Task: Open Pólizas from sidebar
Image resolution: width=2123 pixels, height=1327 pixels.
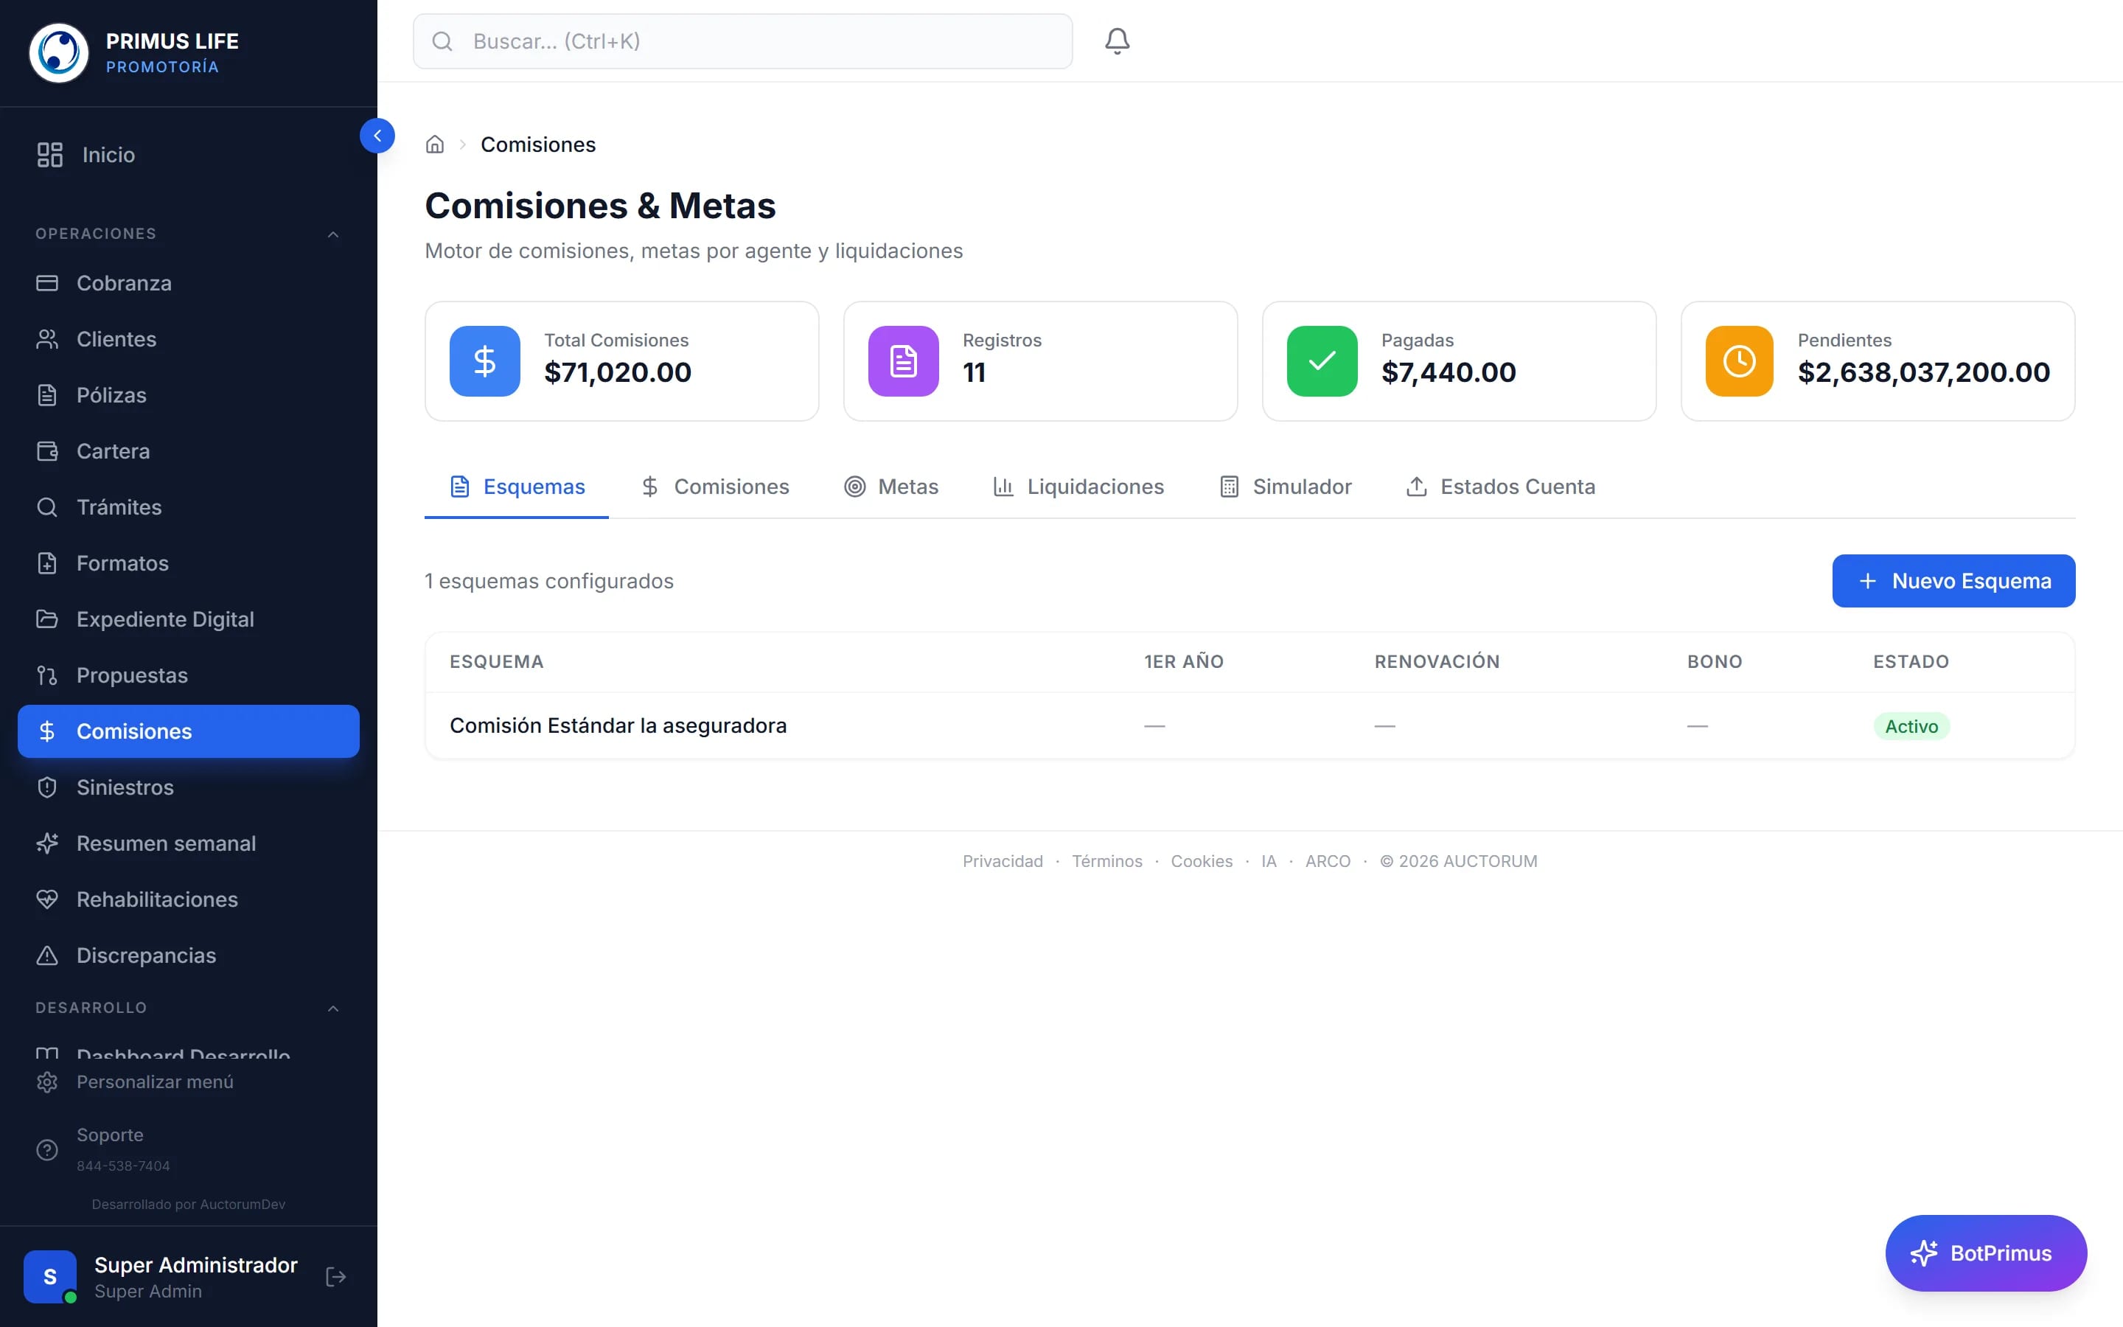Action: tap(189, 395)
